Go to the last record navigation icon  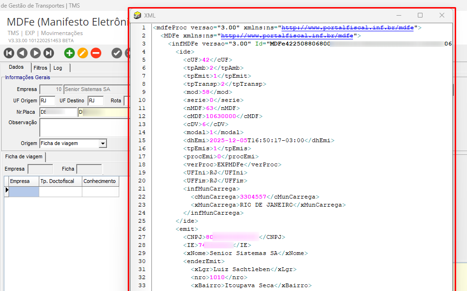click(49, 53)
